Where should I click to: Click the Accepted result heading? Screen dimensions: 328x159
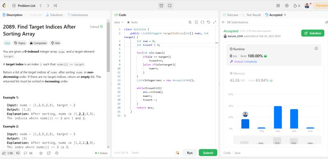click(x=231, y=31)
